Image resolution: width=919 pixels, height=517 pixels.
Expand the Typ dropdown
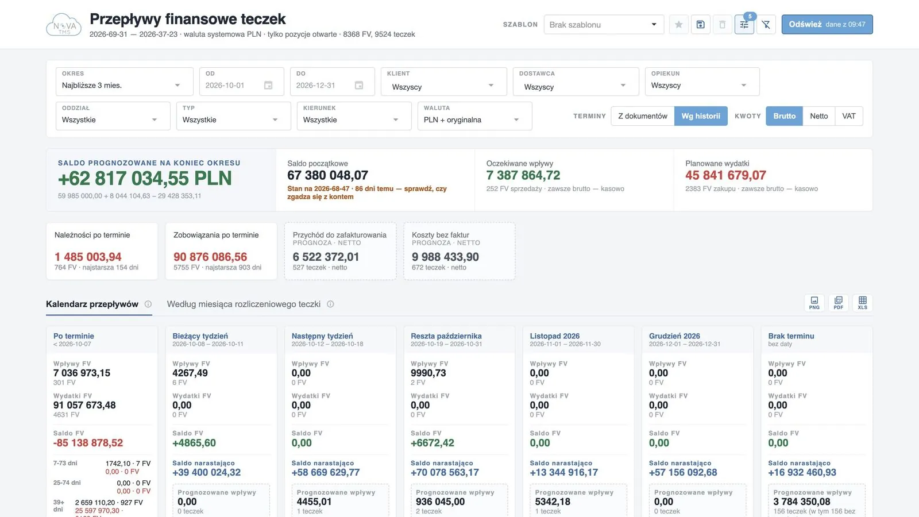(233, 116)
